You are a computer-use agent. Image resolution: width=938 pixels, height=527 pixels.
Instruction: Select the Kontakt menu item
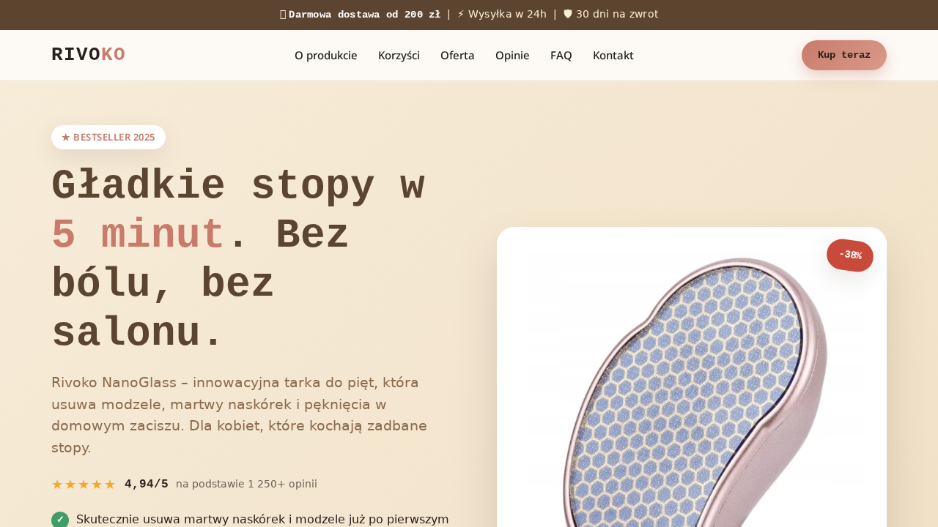point(613,55)
